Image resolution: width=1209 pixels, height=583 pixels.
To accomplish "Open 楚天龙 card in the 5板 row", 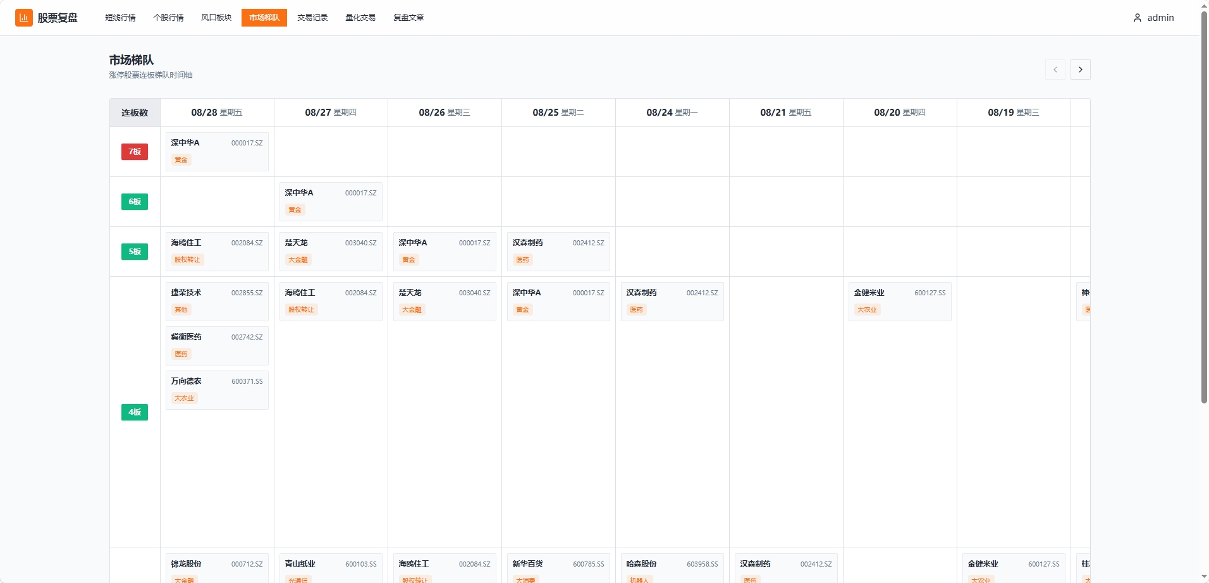I will [331, 252].
